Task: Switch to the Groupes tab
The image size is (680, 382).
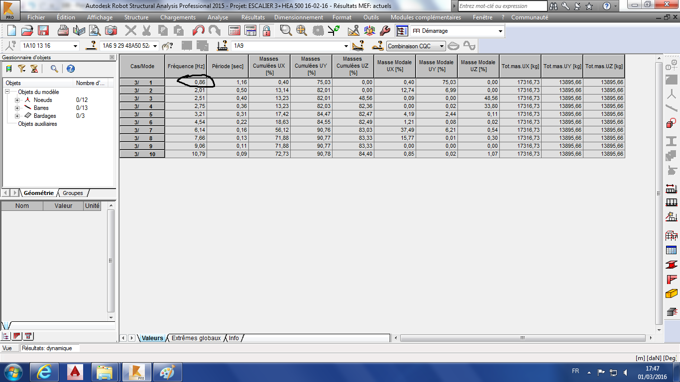Action: click(73, 193)
